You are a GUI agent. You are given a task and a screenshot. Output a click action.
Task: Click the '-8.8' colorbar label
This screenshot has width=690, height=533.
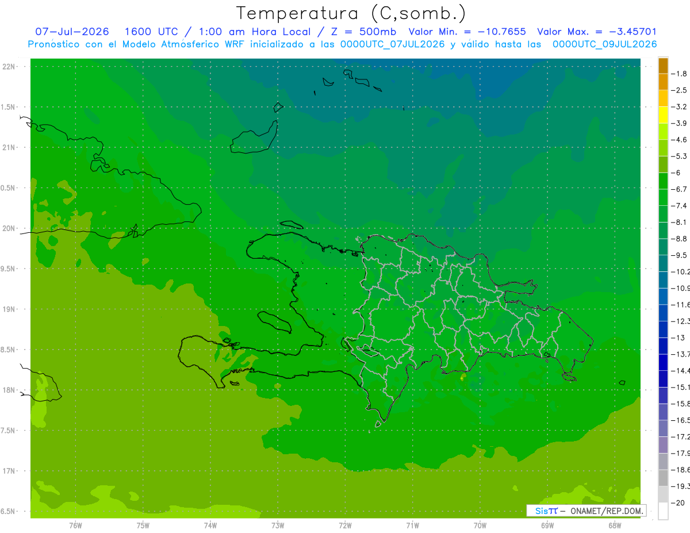(678, 239)
